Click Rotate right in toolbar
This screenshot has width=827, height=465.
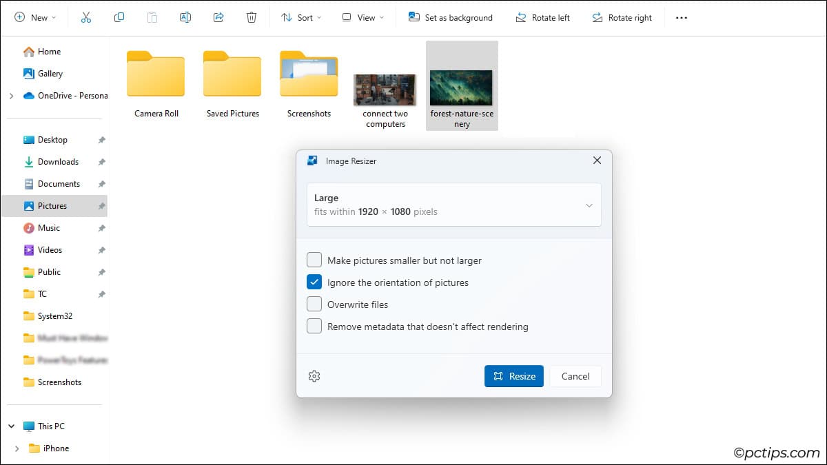pos(622,18)
